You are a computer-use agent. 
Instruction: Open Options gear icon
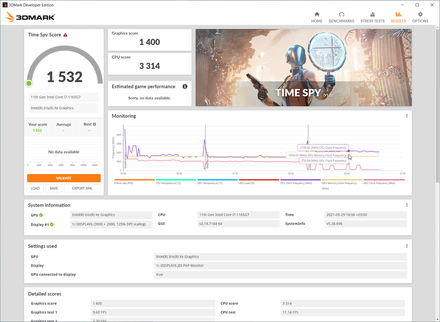[420, 14]
